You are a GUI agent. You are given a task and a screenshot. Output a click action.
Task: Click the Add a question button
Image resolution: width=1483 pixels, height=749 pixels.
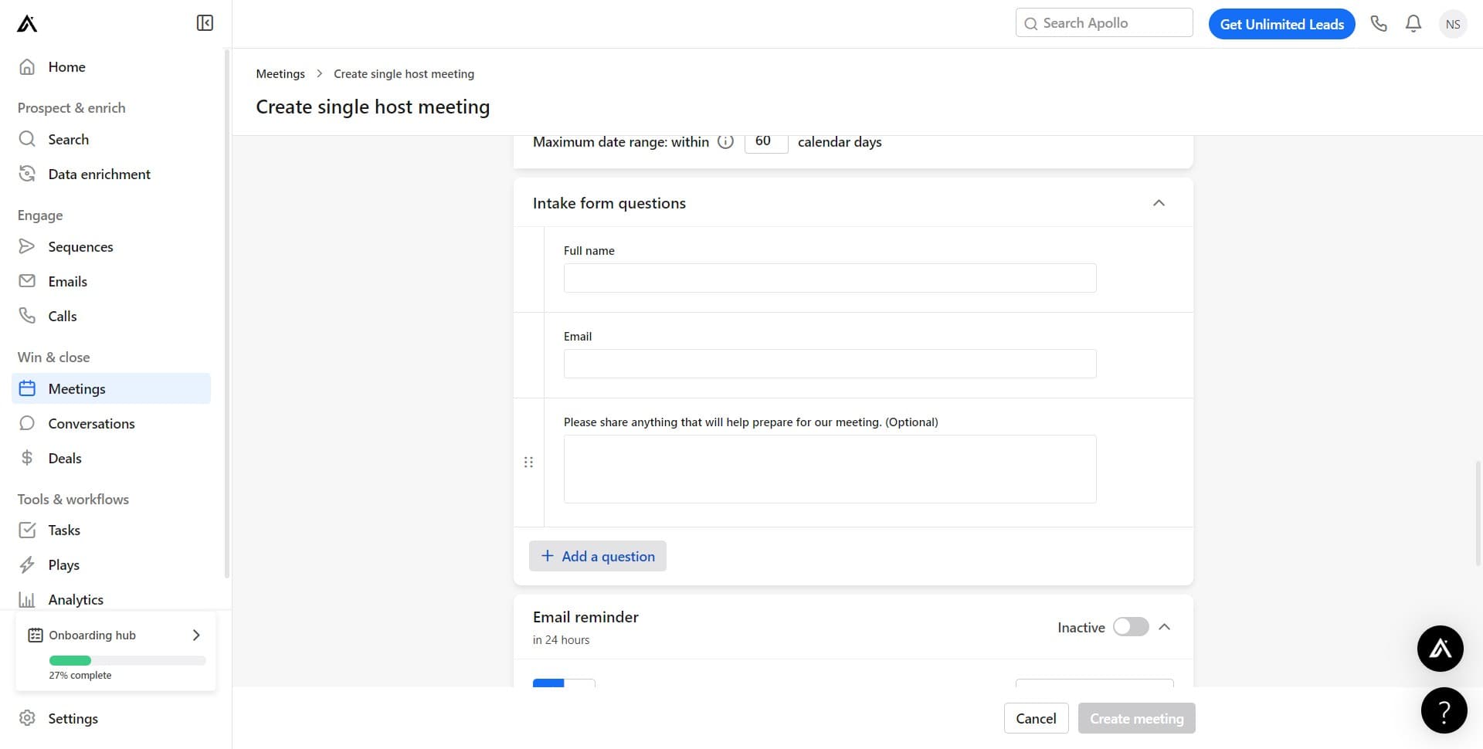(x=597, y=556)
